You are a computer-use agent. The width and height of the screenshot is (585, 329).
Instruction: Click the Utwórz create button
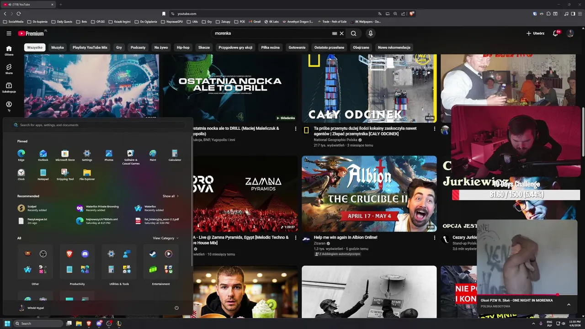pos(535,33)
